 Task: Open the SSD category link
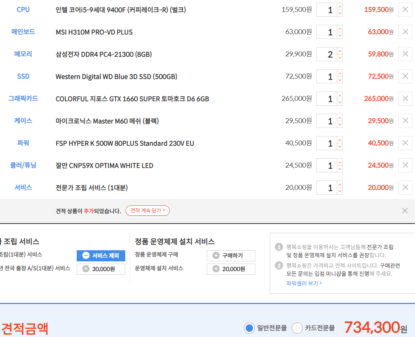tap(23, 76)
